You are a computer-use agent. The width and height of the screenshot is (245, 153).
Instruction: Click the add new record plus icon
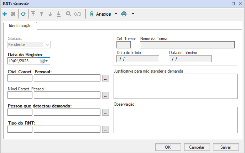(x=5, y=14)
